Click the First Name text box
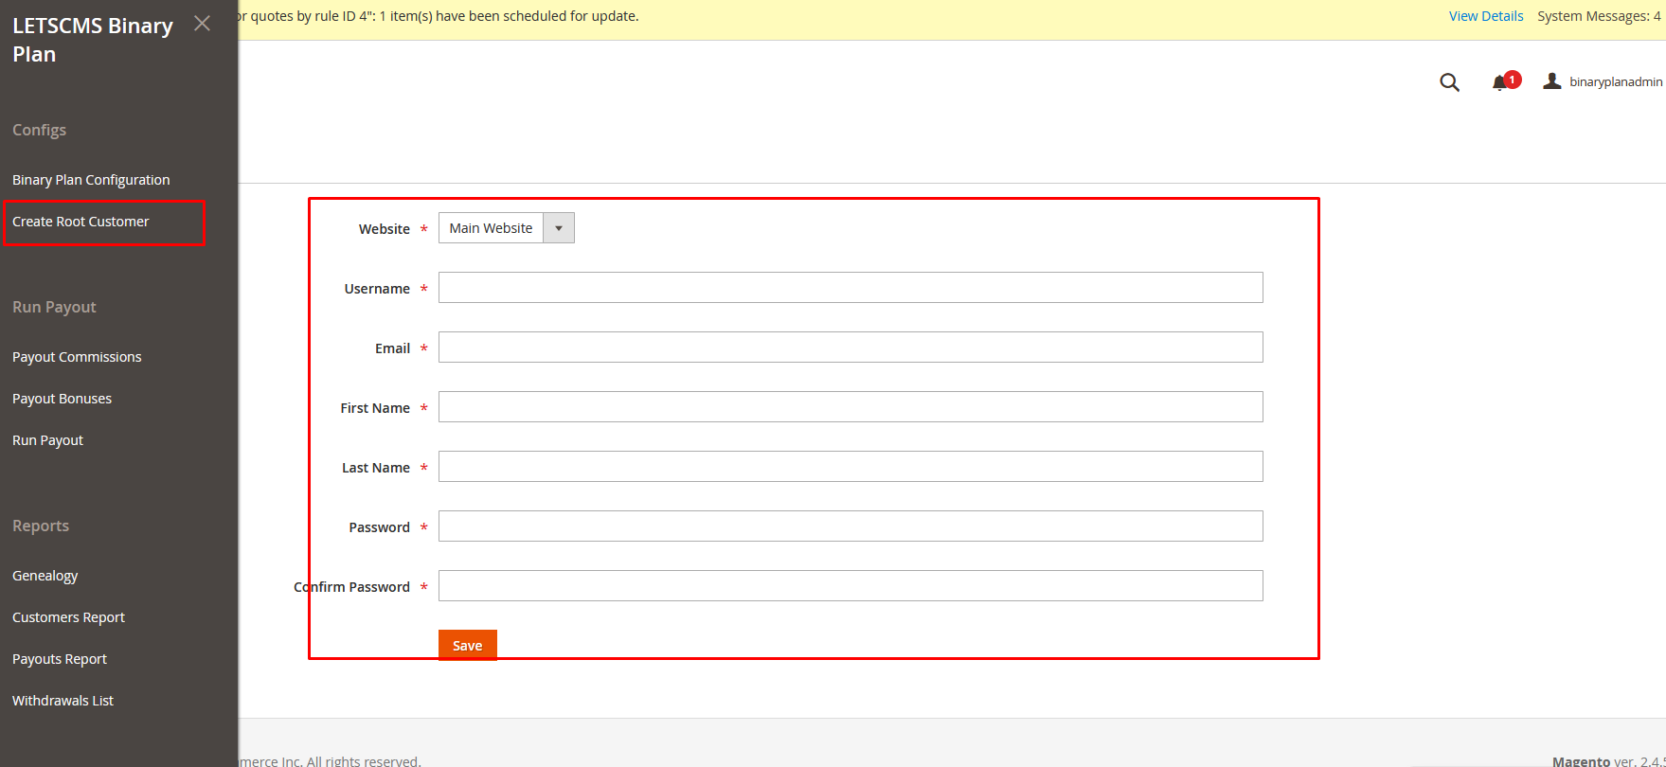This screenshot has height=767, width=1666. 850,407
